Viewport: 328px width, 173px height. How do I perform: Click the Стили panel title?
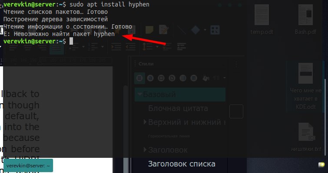(x=146, y=64)
